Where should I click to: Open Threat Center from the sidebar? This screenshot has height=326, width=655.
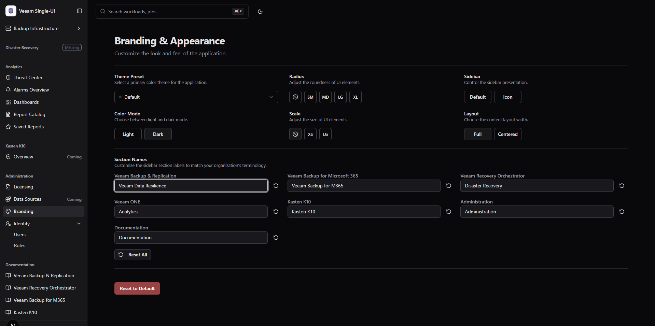(28, 77)
